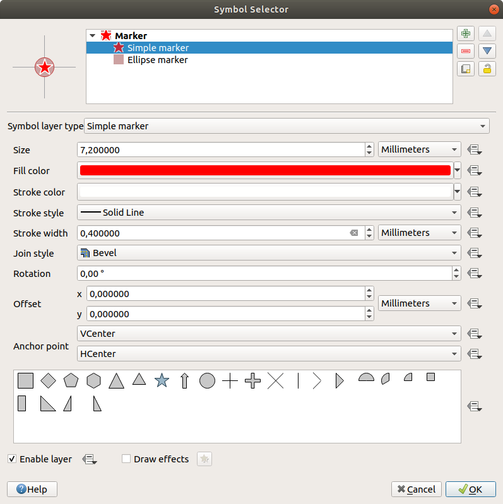Select the circle marker shape
Screen dimensions: 503x504
(207, 380)
